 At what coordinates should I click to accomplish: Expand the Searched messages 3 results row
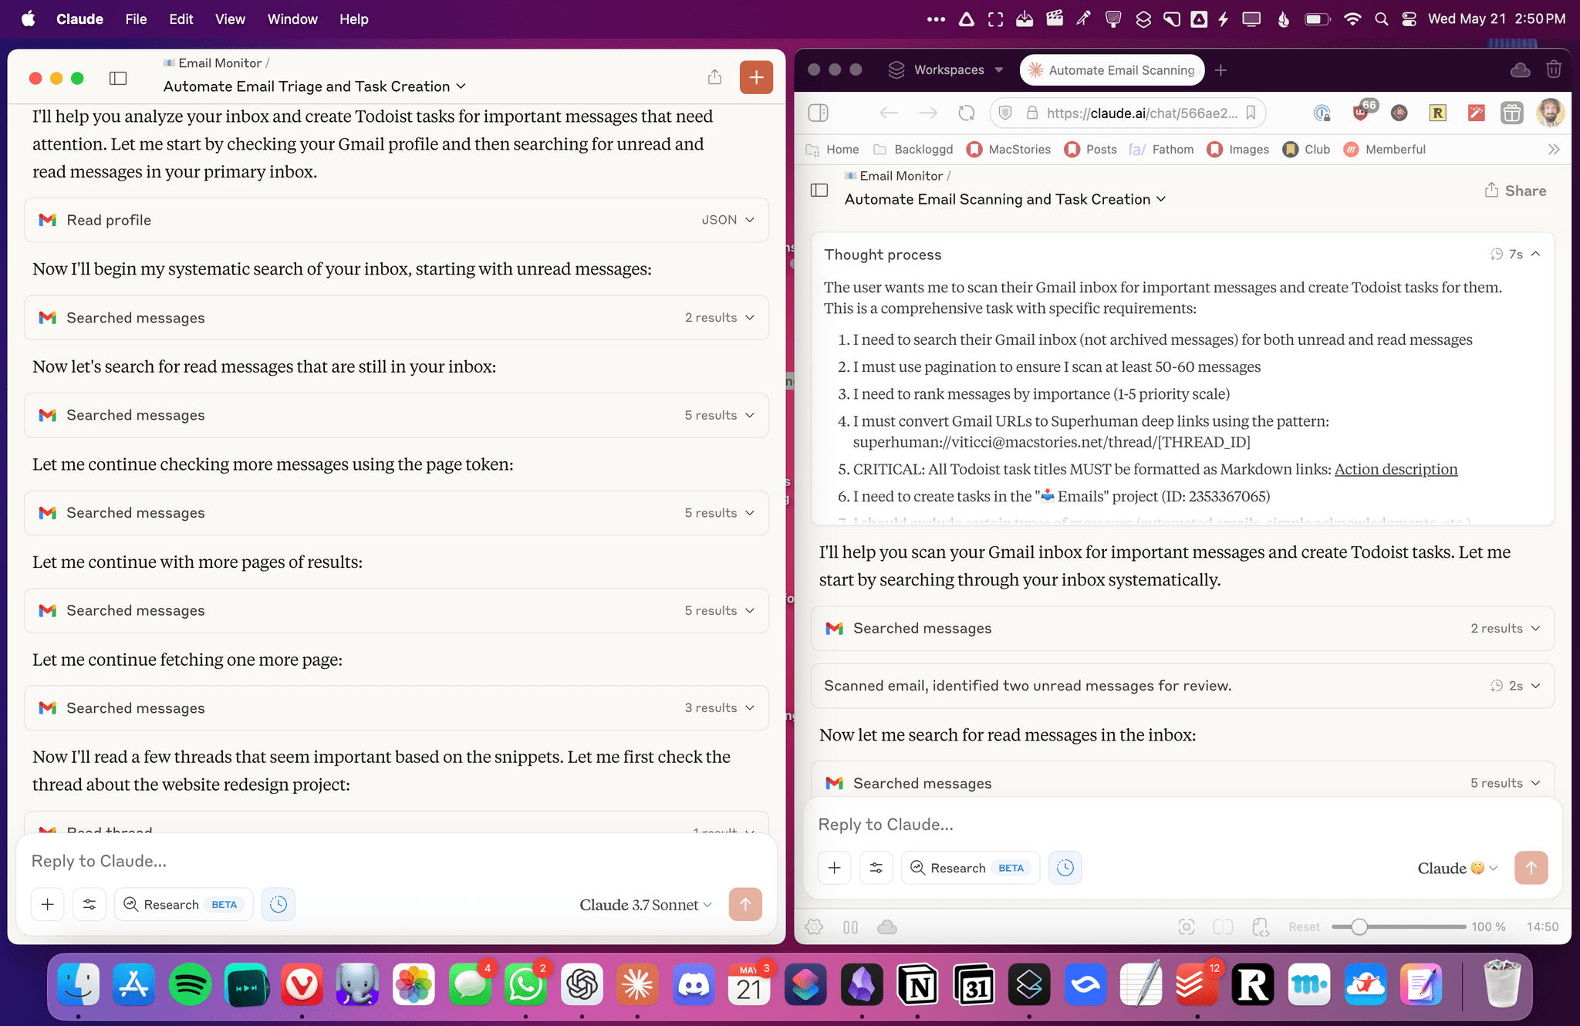[x=397, y=708]
